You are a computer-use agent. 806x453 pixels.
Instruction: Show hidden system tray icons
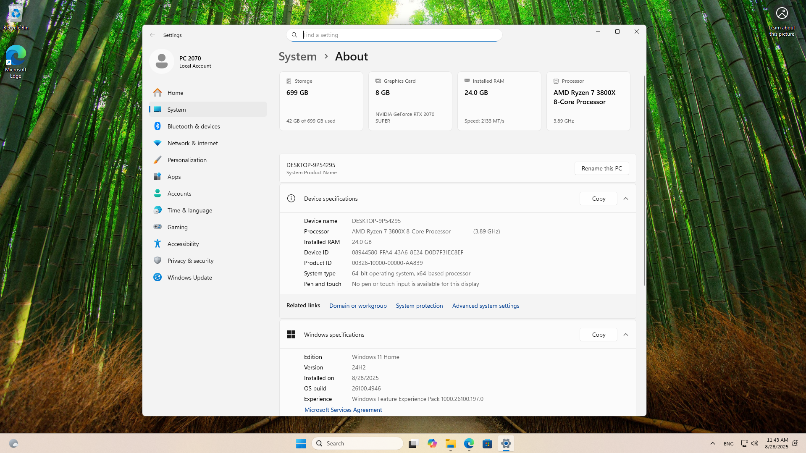click(713, 443)
